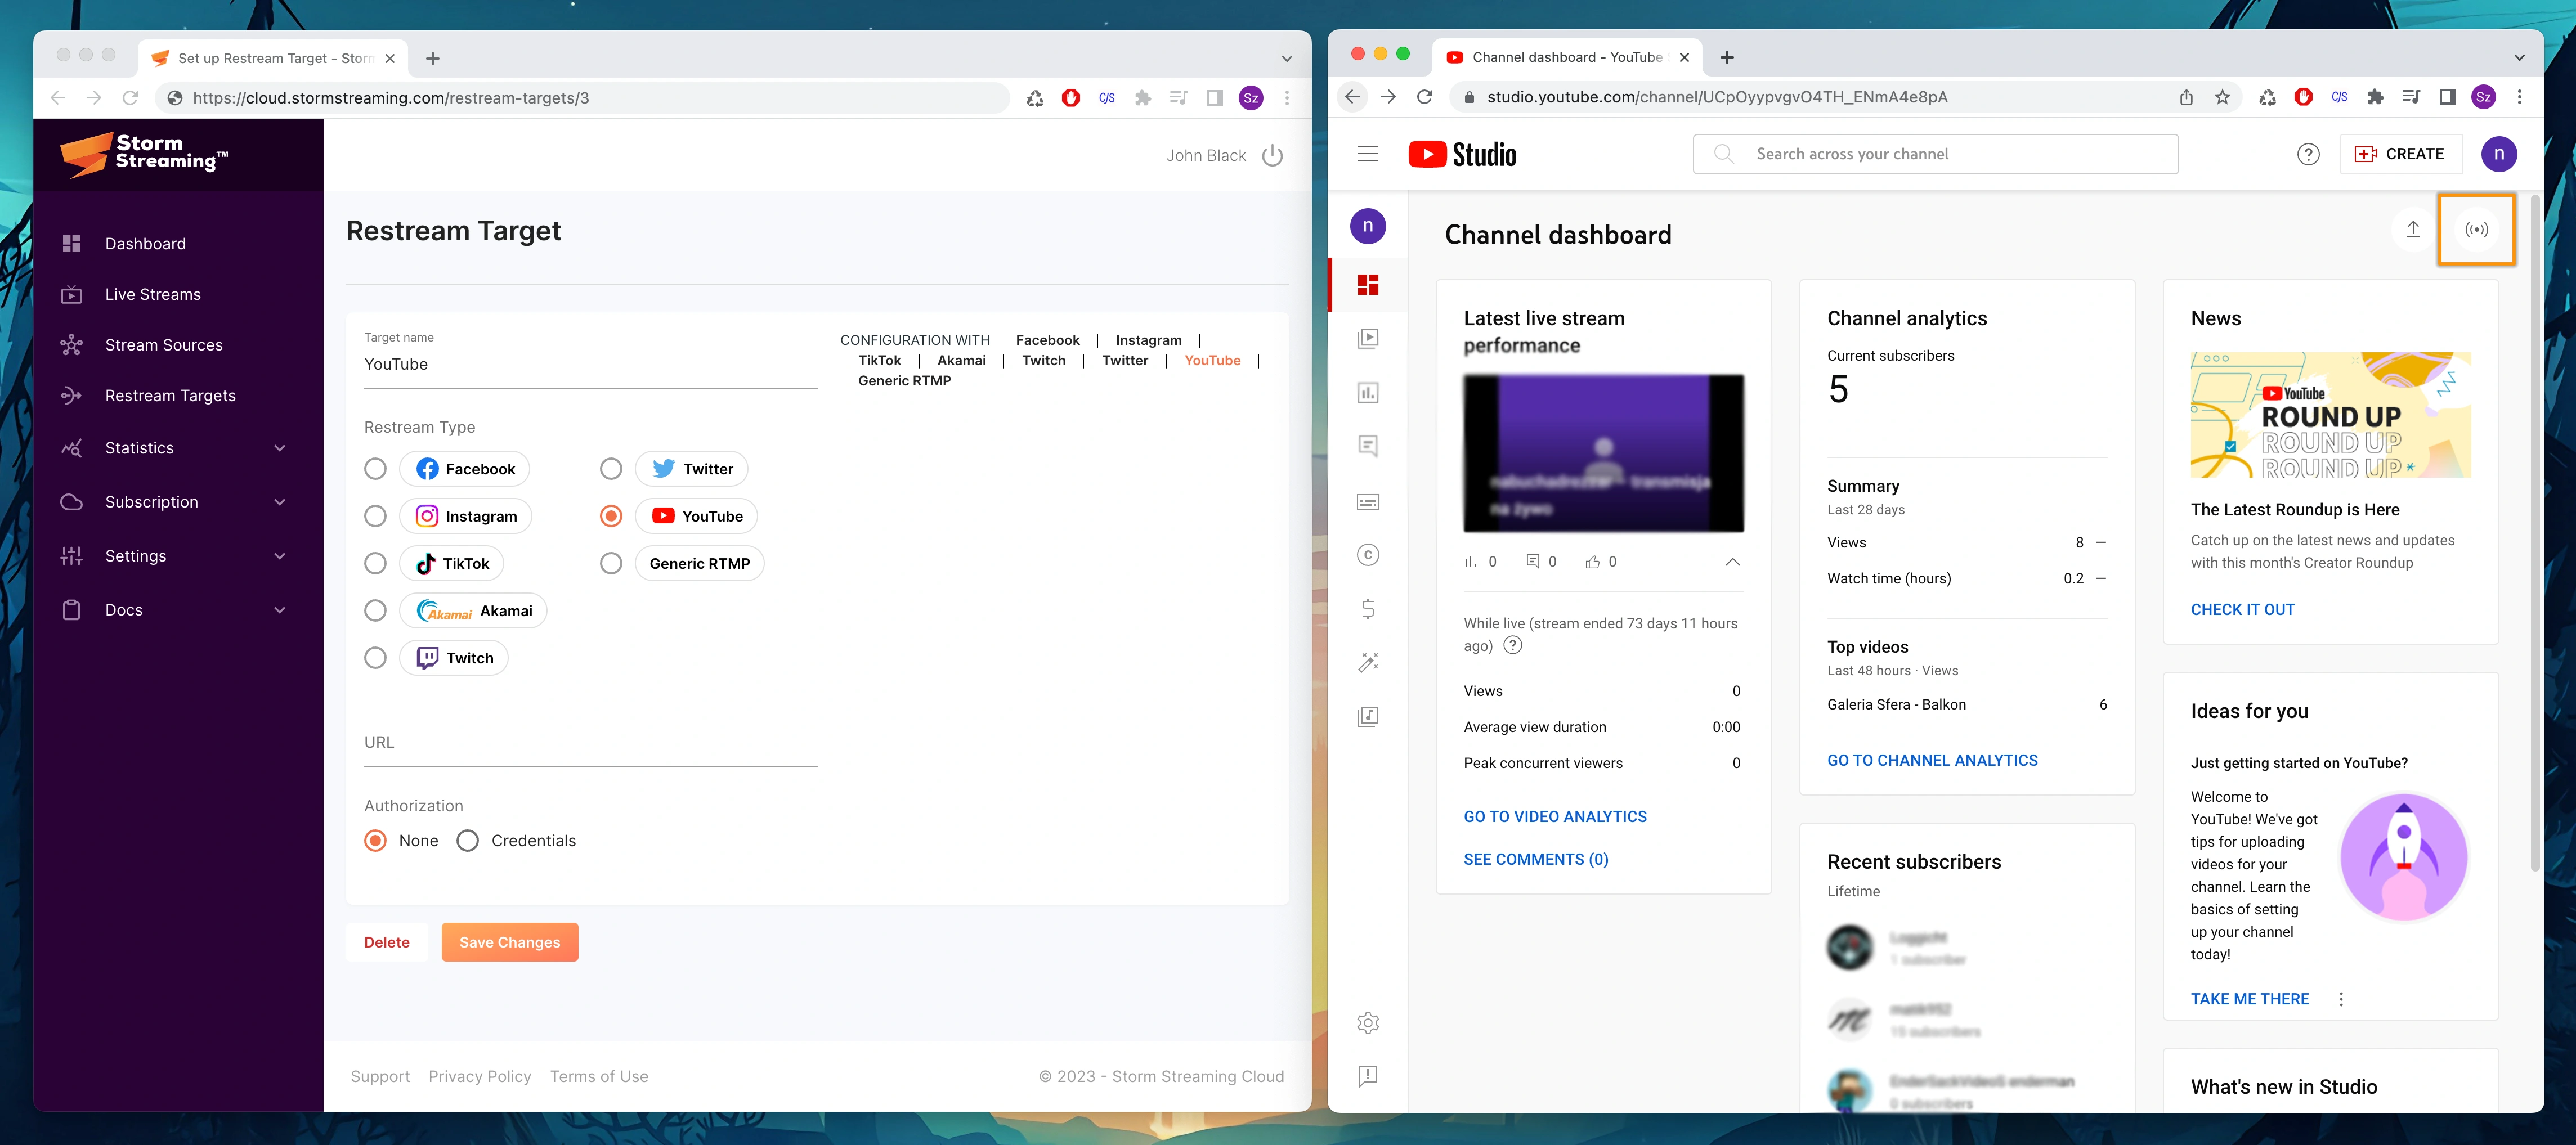Click the Earn dollar sign icon
Screen dimensions: 2576x1145
tap(1368, 608)
